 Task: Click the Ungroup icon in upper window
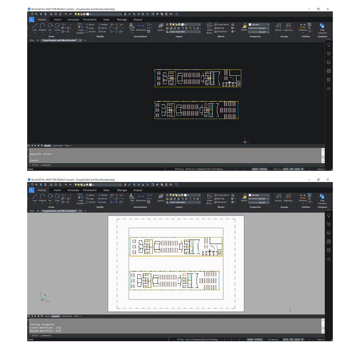coord(288,25)
